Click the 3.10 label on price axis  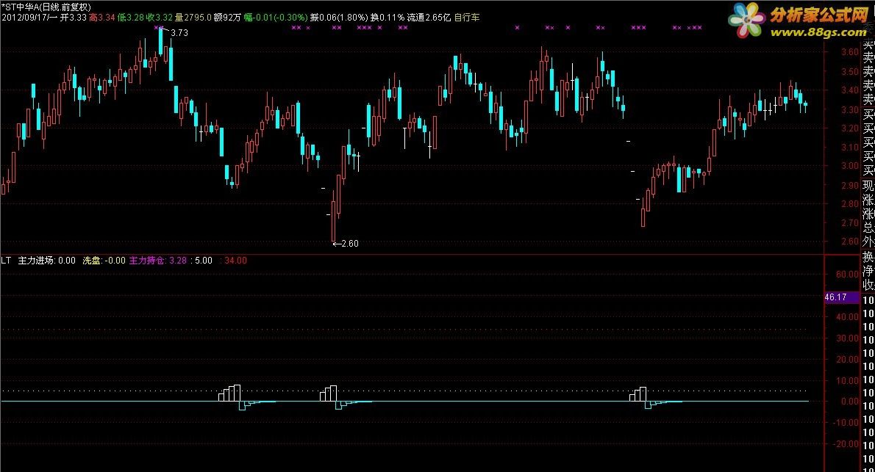(850, 147)
